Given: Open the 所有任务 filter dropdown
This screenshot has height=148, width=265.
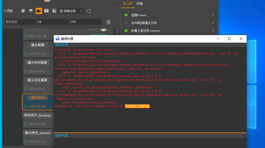Looking at the screenshot, I should point(71,11).
